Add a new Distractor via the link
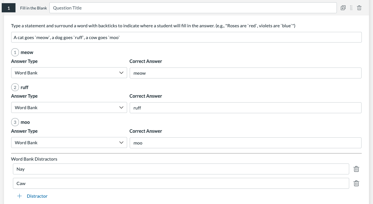373x204 pixels. (x=37, y=196)
